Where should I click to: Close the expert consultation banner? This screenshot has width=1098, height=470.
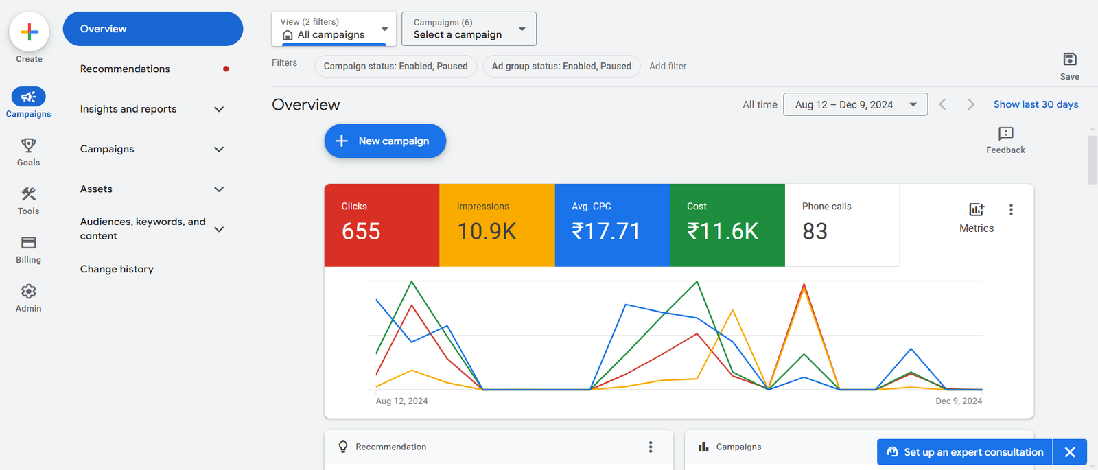point(1070,452)
